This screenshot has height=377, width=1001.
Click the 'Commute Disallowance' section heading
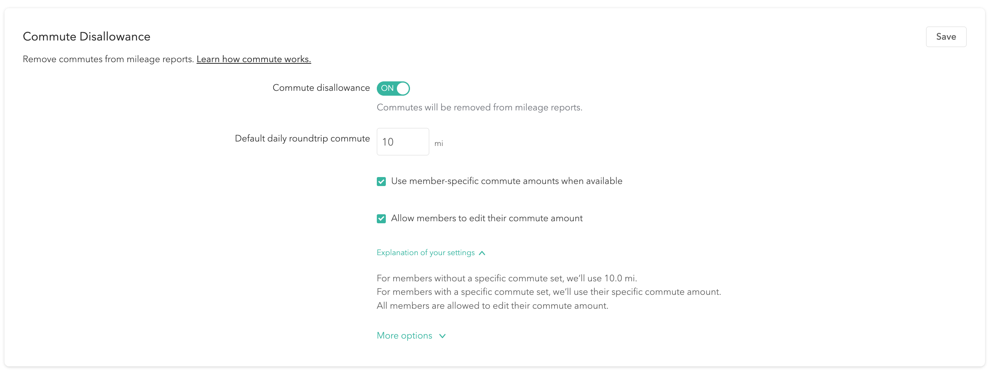[x=86, y=37]
